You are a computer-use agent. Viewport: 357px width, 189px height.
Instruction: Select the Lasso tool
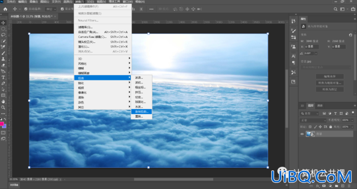click(3, 35)
